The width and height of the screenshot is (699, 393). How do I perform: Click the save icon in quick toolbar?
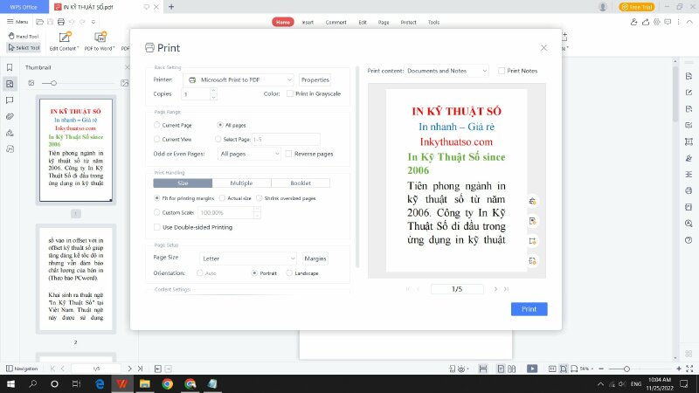[51, 21]
